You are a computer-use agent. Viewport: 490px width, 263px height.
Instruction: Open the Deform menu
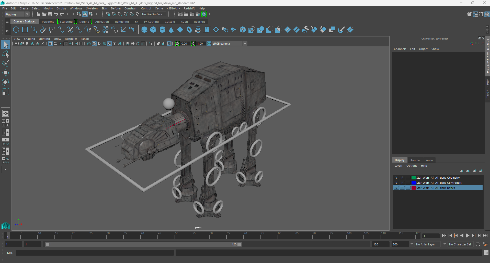pyautogui.click(x=116, y=8)
